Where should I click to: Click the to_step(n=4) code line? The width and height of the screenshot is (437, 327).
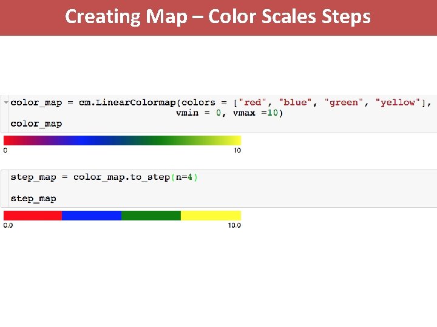click(x=104, y=177)
